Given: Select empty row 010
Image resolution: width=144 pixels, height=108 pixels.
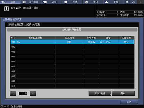Looking at the screenshot, I should point(72,86).
